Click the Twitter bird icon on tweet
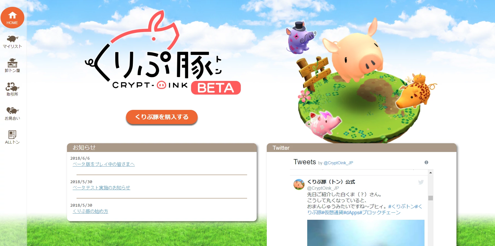Screen dimensions: 495x246 [421, 182]
